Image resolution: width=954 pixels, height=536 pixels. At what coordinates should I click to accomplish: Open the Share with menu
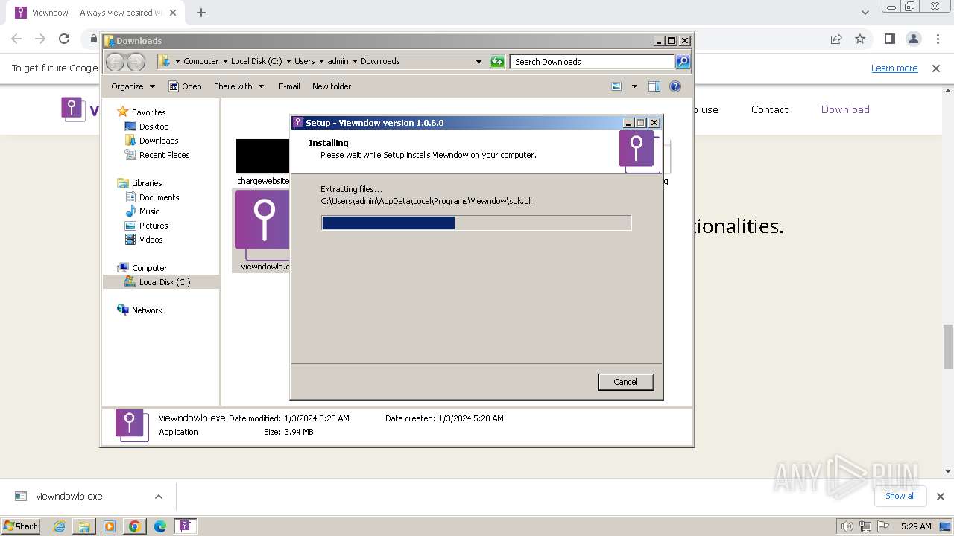pyautogui.click(x=238, y=86)
